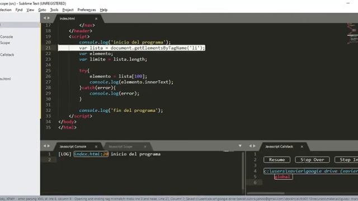
Task: Go to previous tab in callstack pane
Action: point(250,146)
